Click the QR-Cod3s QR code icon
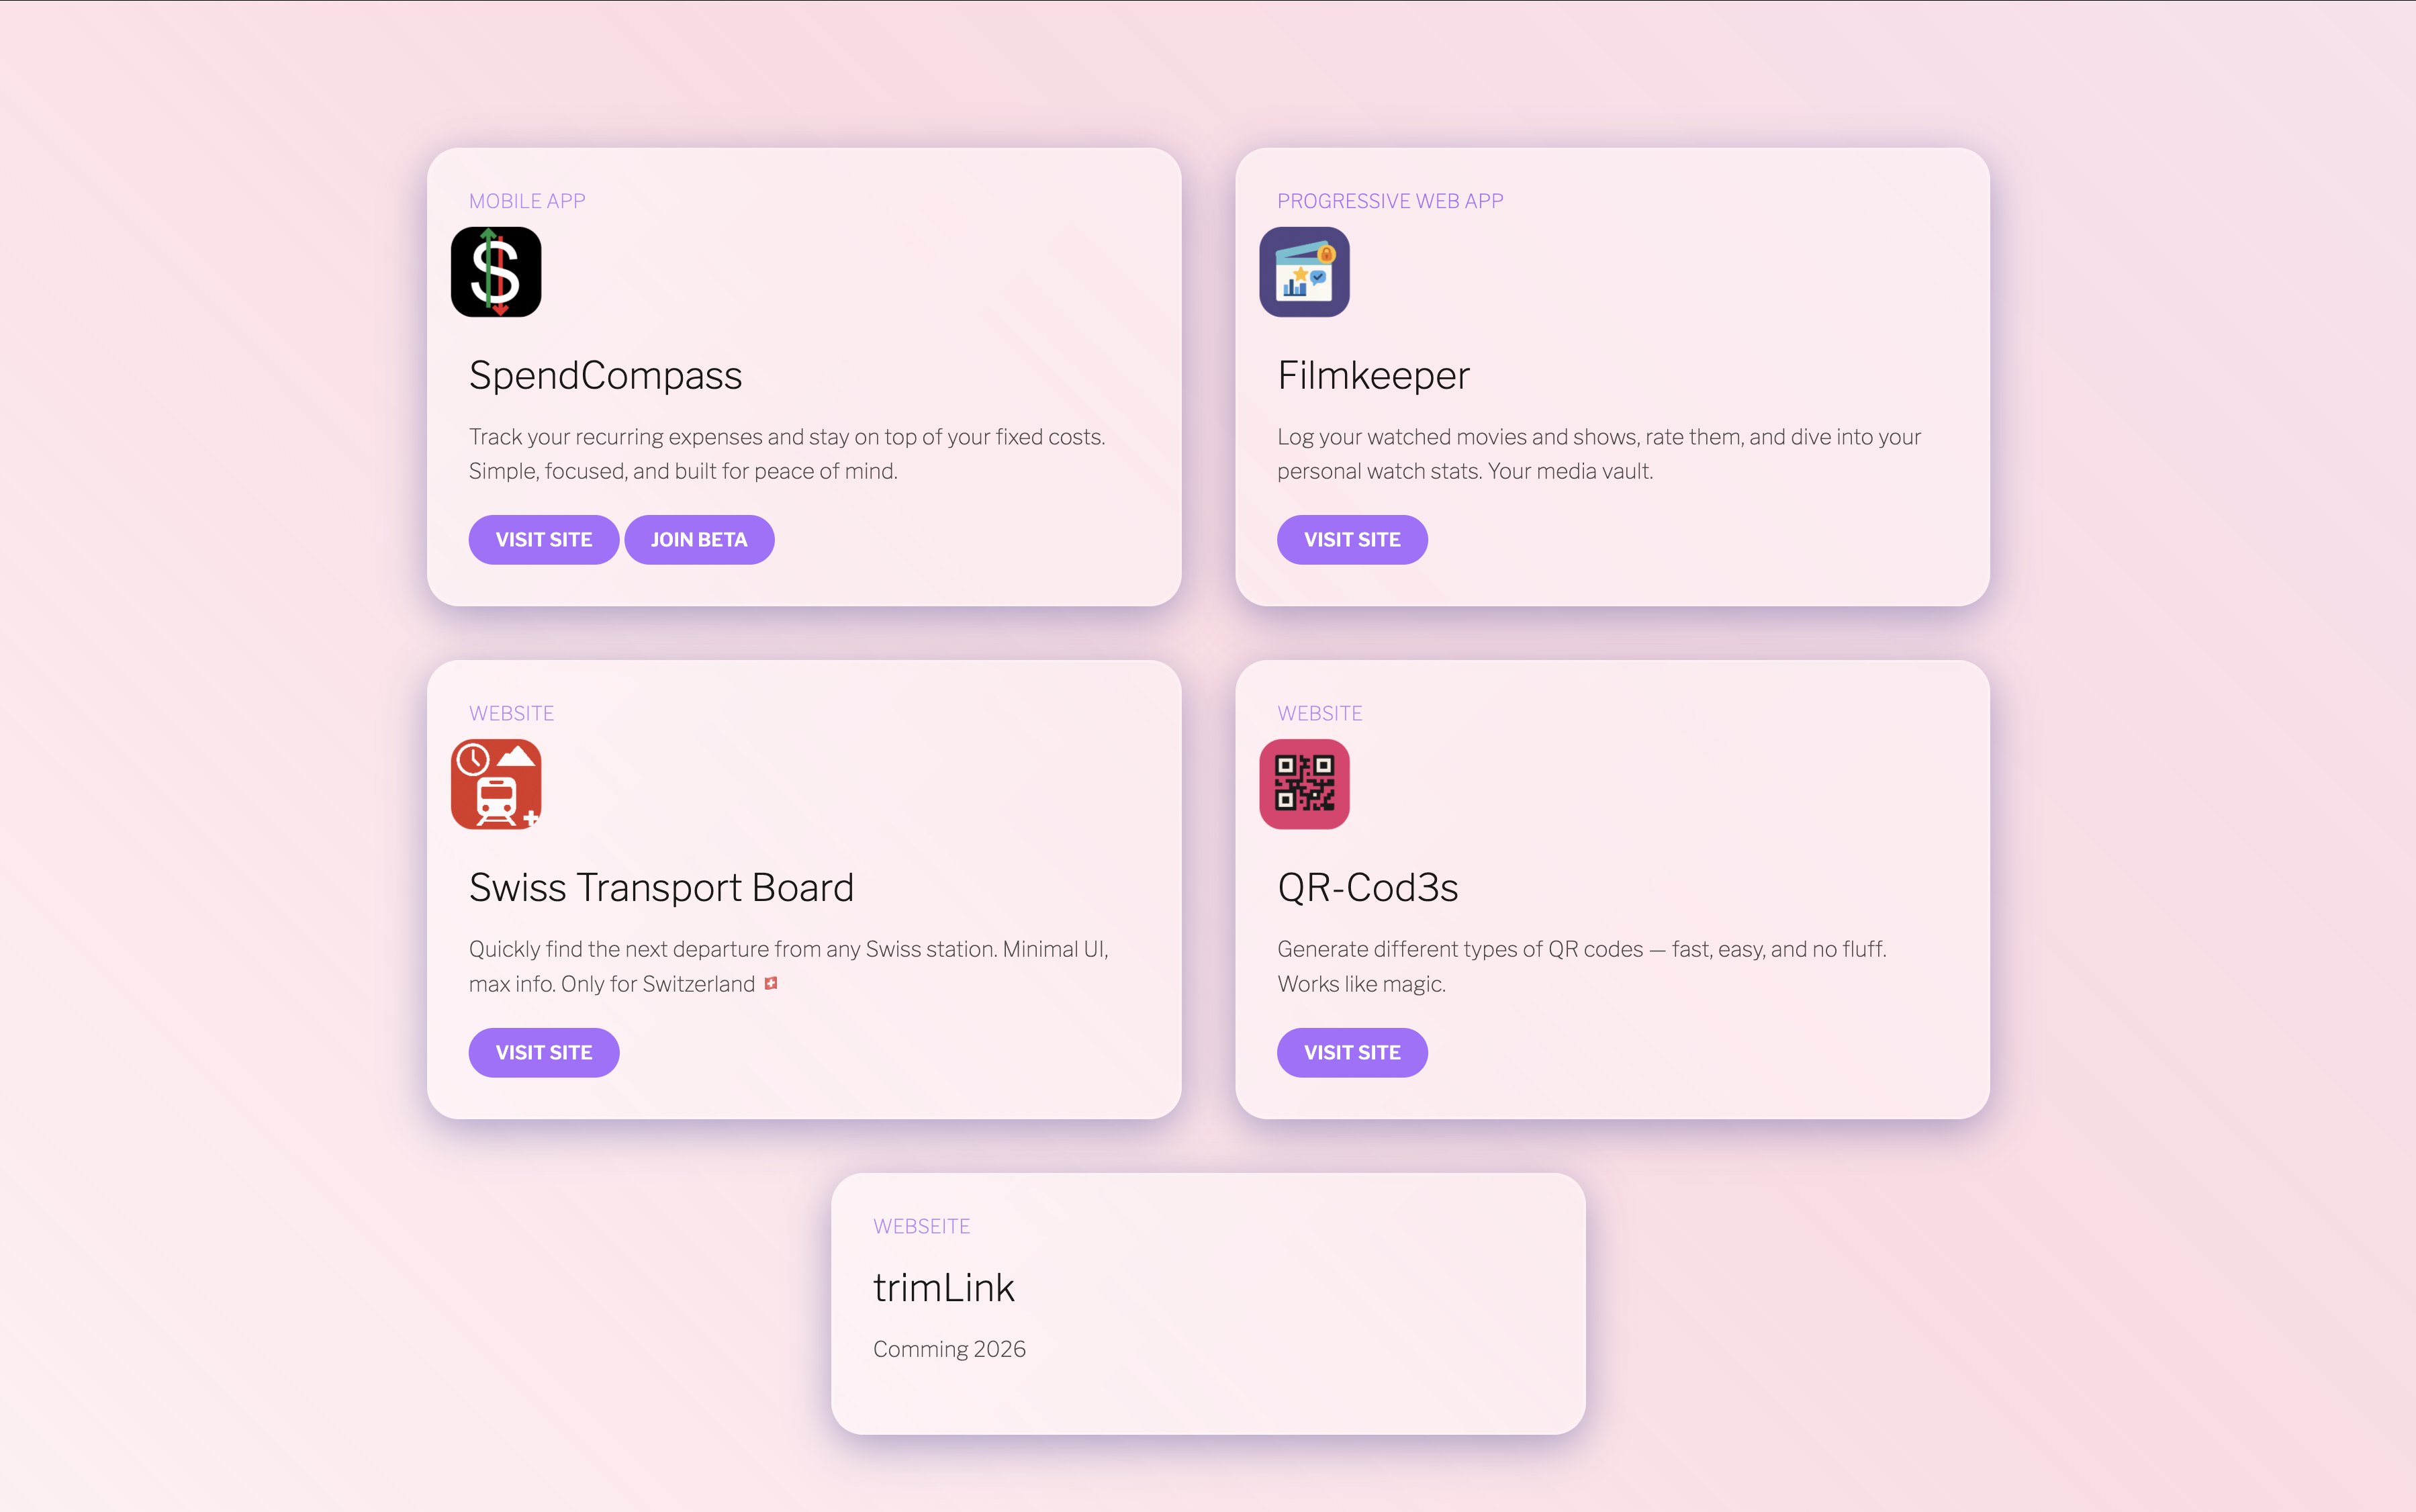This screenshot has width=2416, height=1512. [1304, 784]
